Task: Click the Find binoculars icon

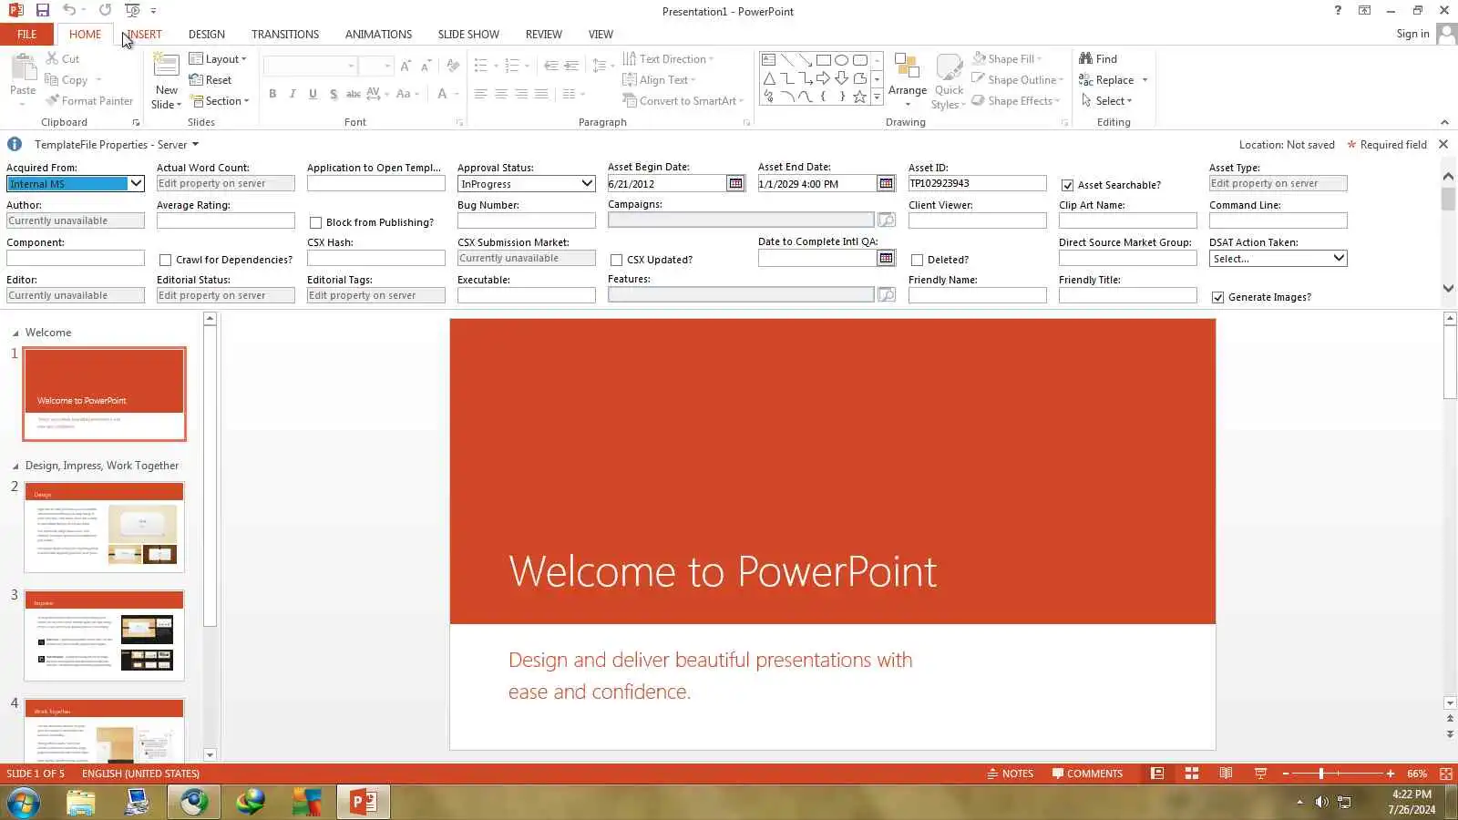Action: pos(1085,58)
